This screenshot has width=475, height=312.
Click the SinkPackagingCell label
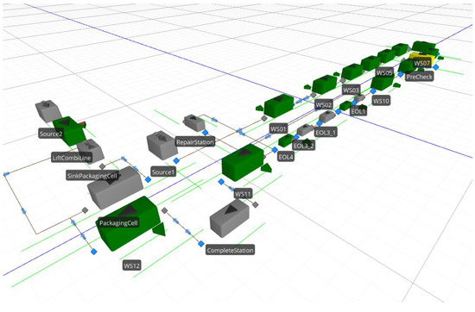click(92, 176)
